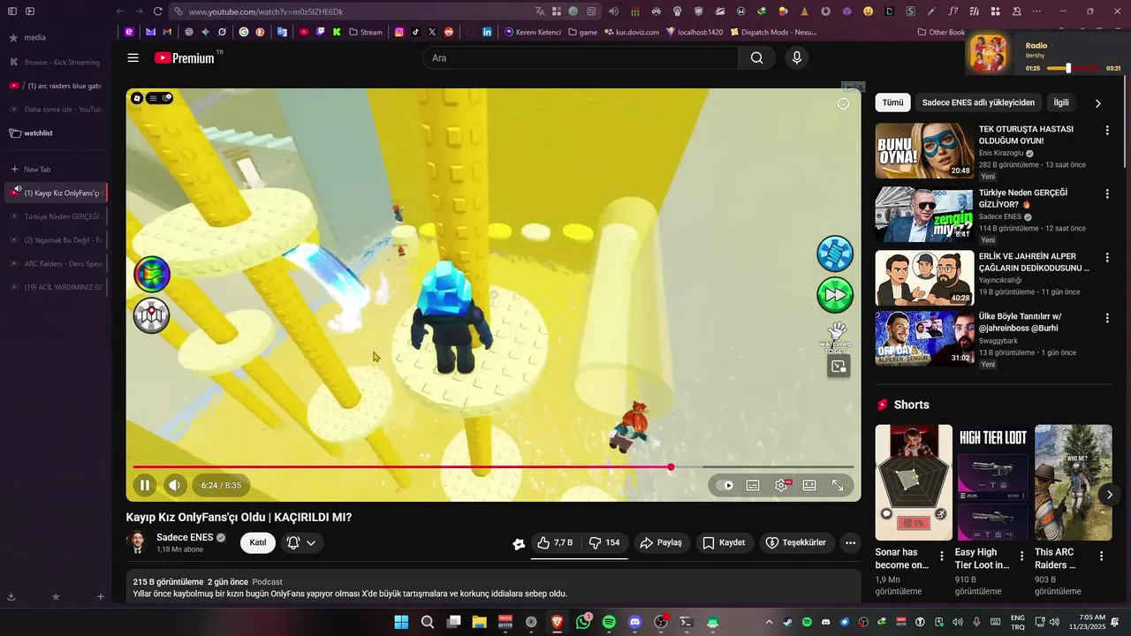This screenshot has height=636, width=1131.
Task: Toggle subtitles in the video player
Action: [x=753, y=485]
